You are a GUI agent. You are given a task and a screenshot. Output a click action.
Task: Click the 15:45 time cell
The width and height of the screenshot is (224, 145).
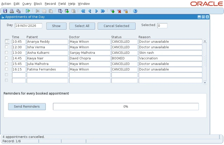[x=19, y=64]
